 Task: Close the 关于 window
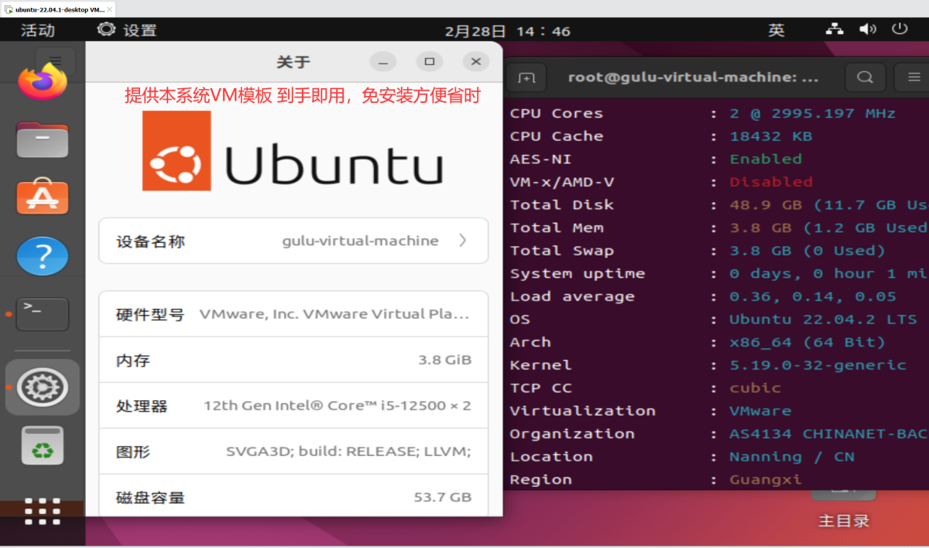(x=476, y=62)
